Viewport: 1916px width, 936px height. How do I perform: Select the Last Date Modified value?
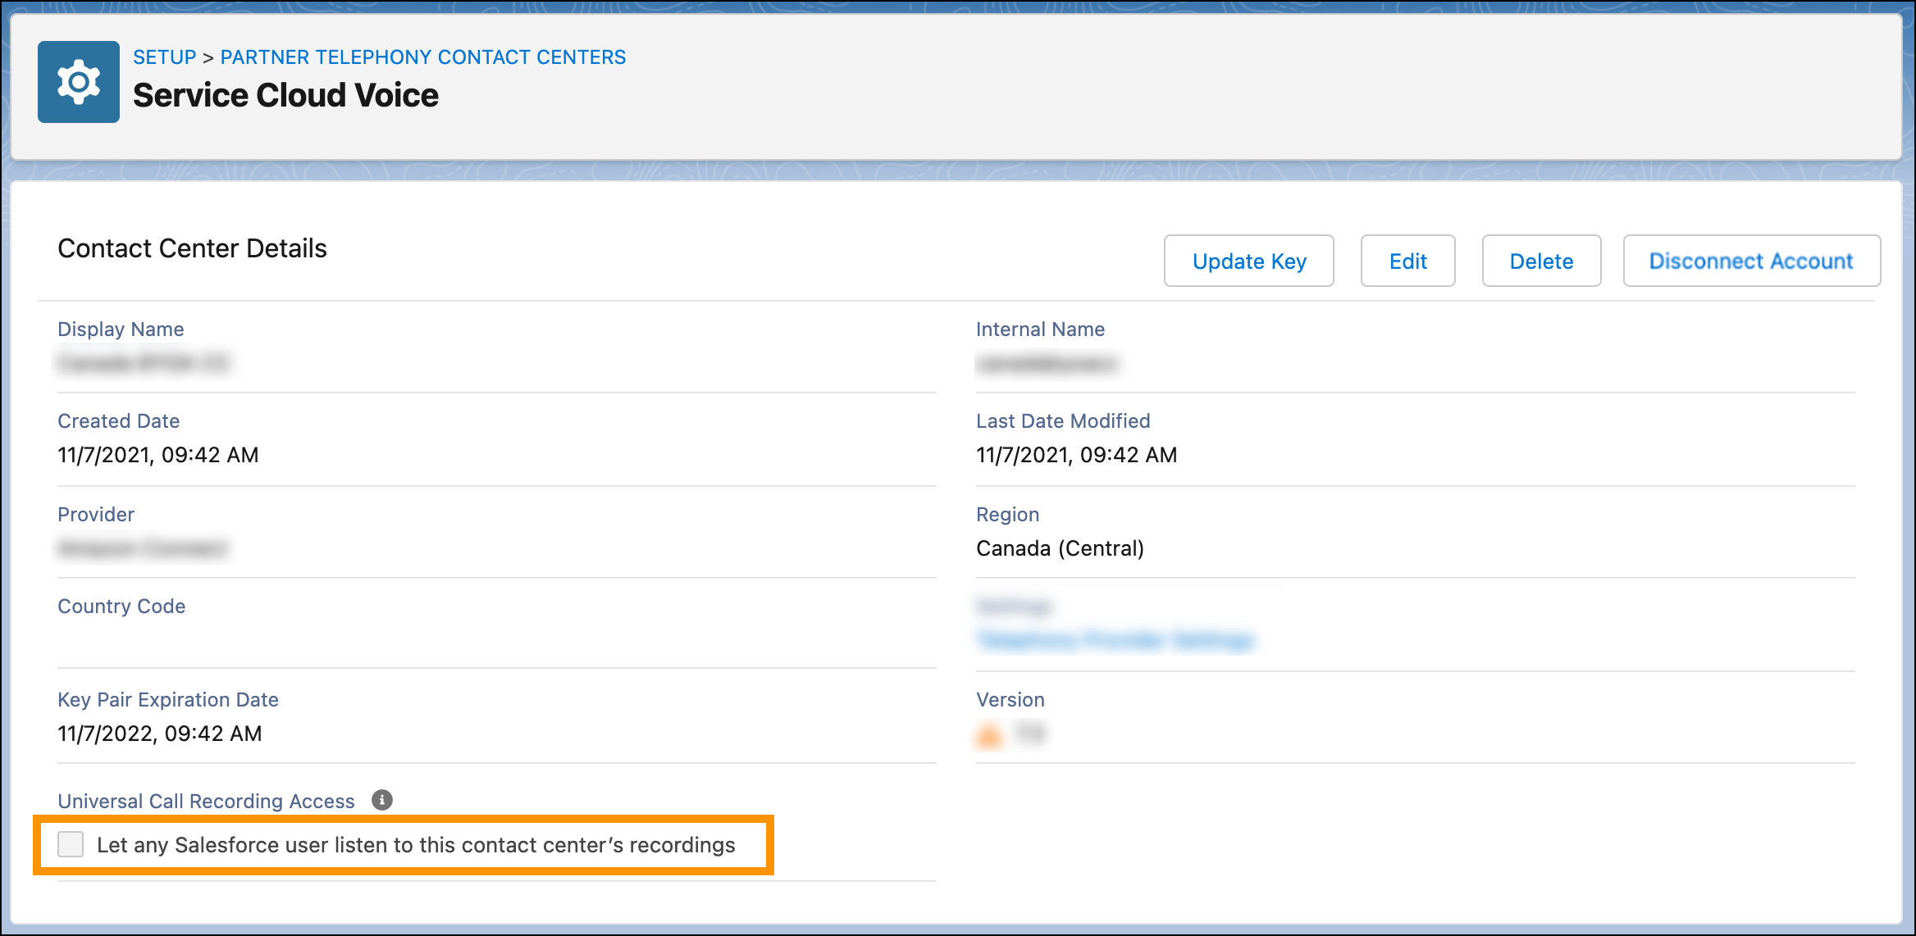pos(1076,455)
